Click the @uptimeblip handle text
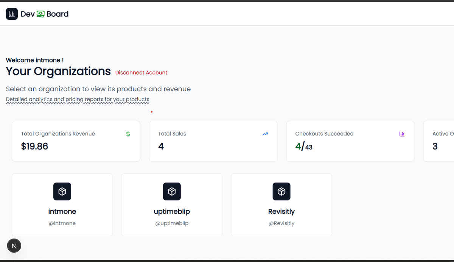The width and height of the screenshot is (454, 262). [x=172, y=223]
